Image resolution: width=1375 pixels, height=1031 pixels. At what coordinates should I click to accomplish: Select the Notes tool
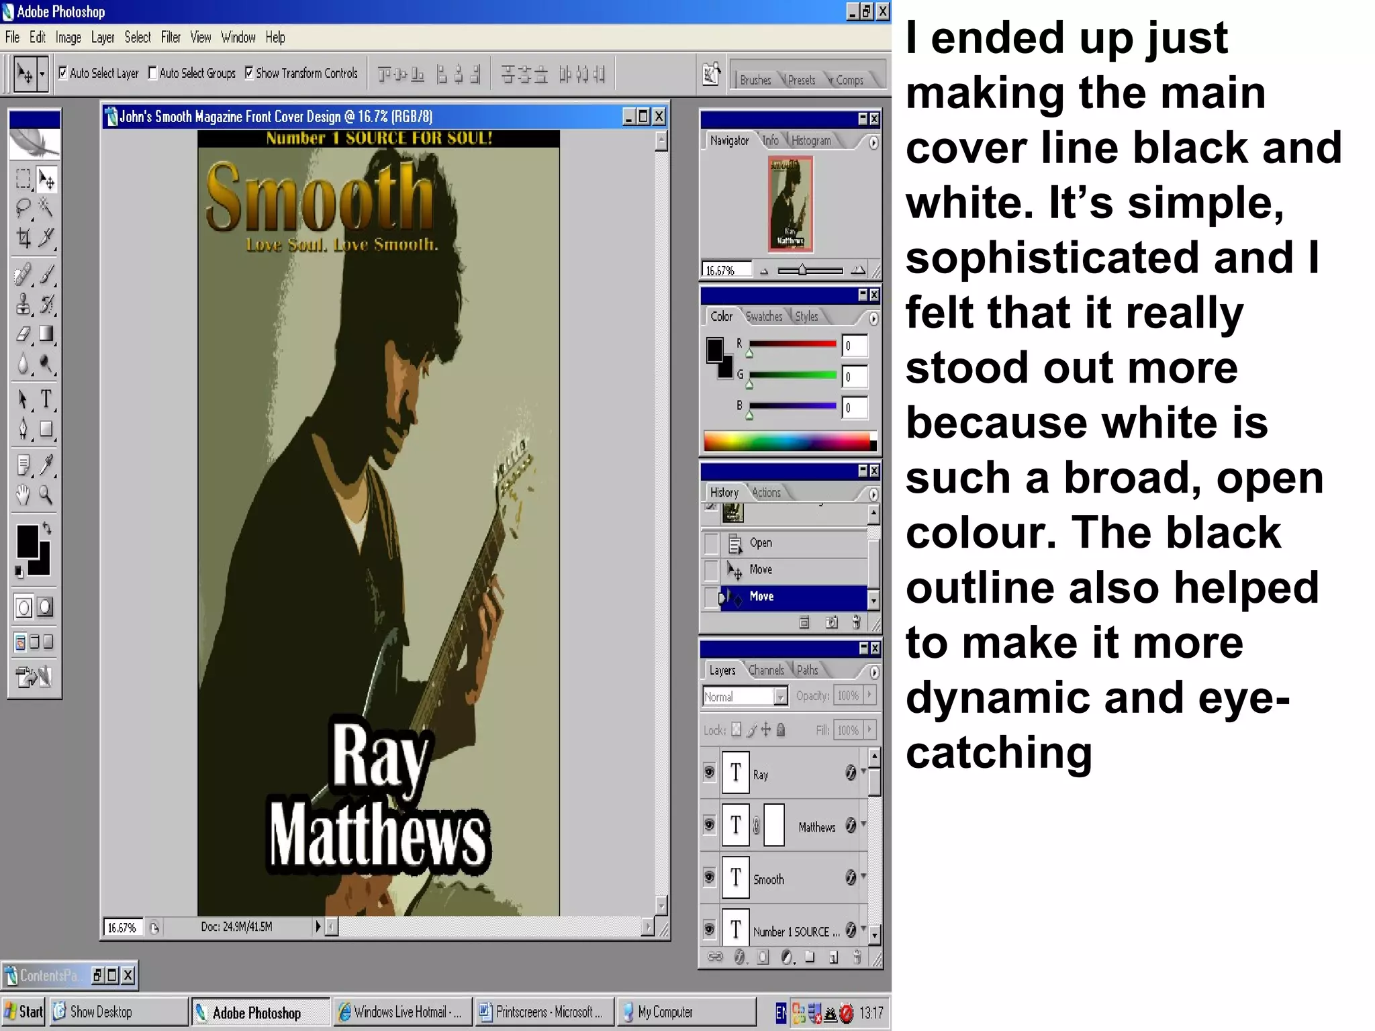tap(23, 465)
